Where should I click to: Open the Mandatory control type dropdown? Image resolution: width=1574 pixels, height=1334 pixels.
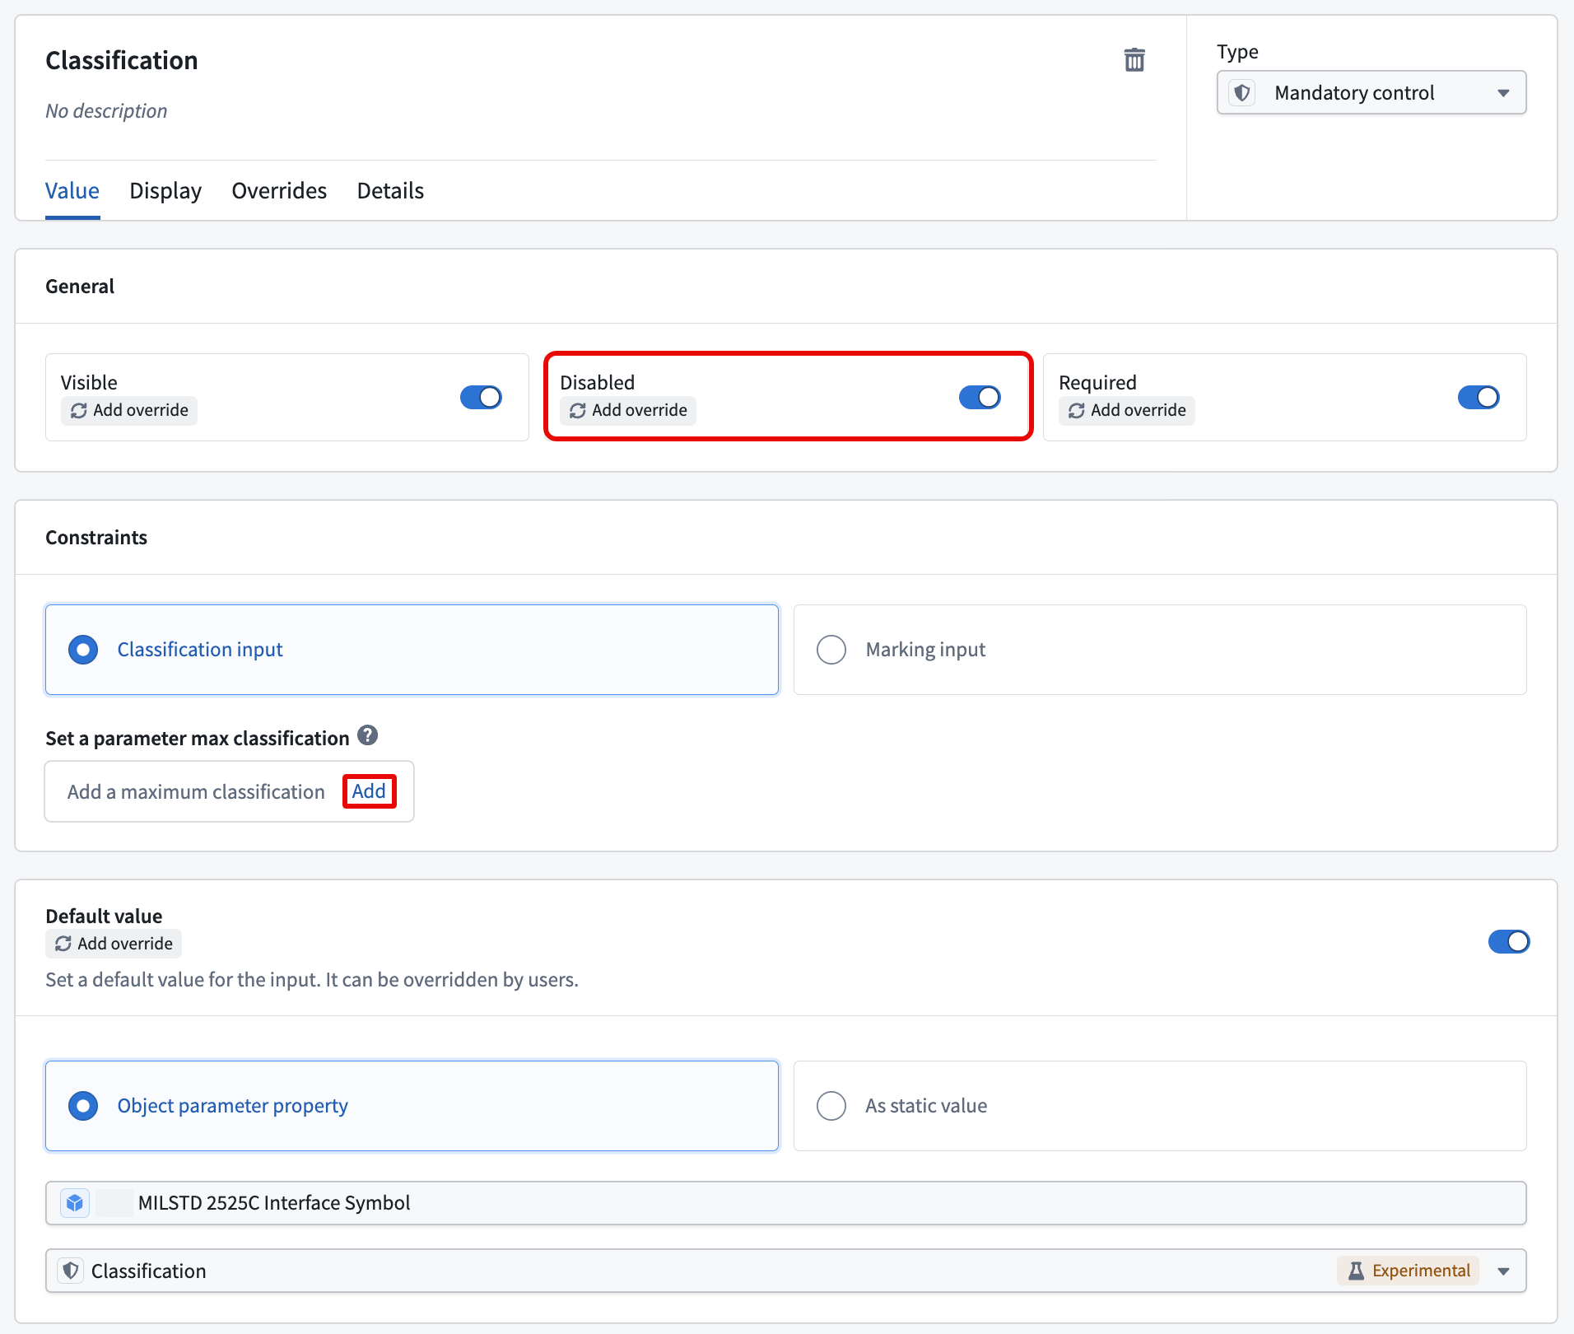[x=1371, y=92]
